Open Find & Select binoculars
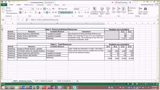 point(145,11)
